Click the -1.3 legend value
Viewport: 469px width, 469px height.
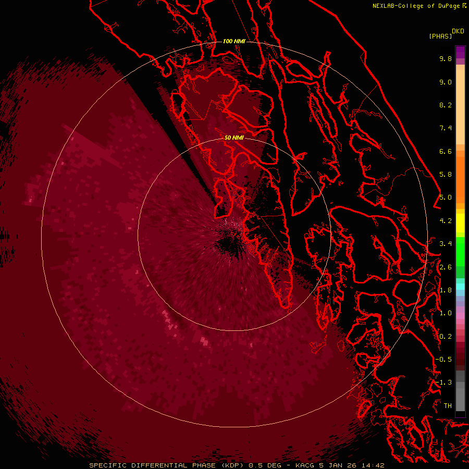coord(443,382)
